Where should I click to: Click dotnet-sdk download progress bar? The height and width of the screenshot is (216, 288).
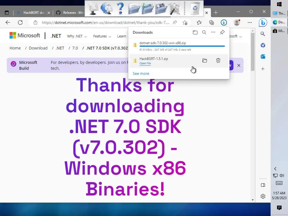182,46
